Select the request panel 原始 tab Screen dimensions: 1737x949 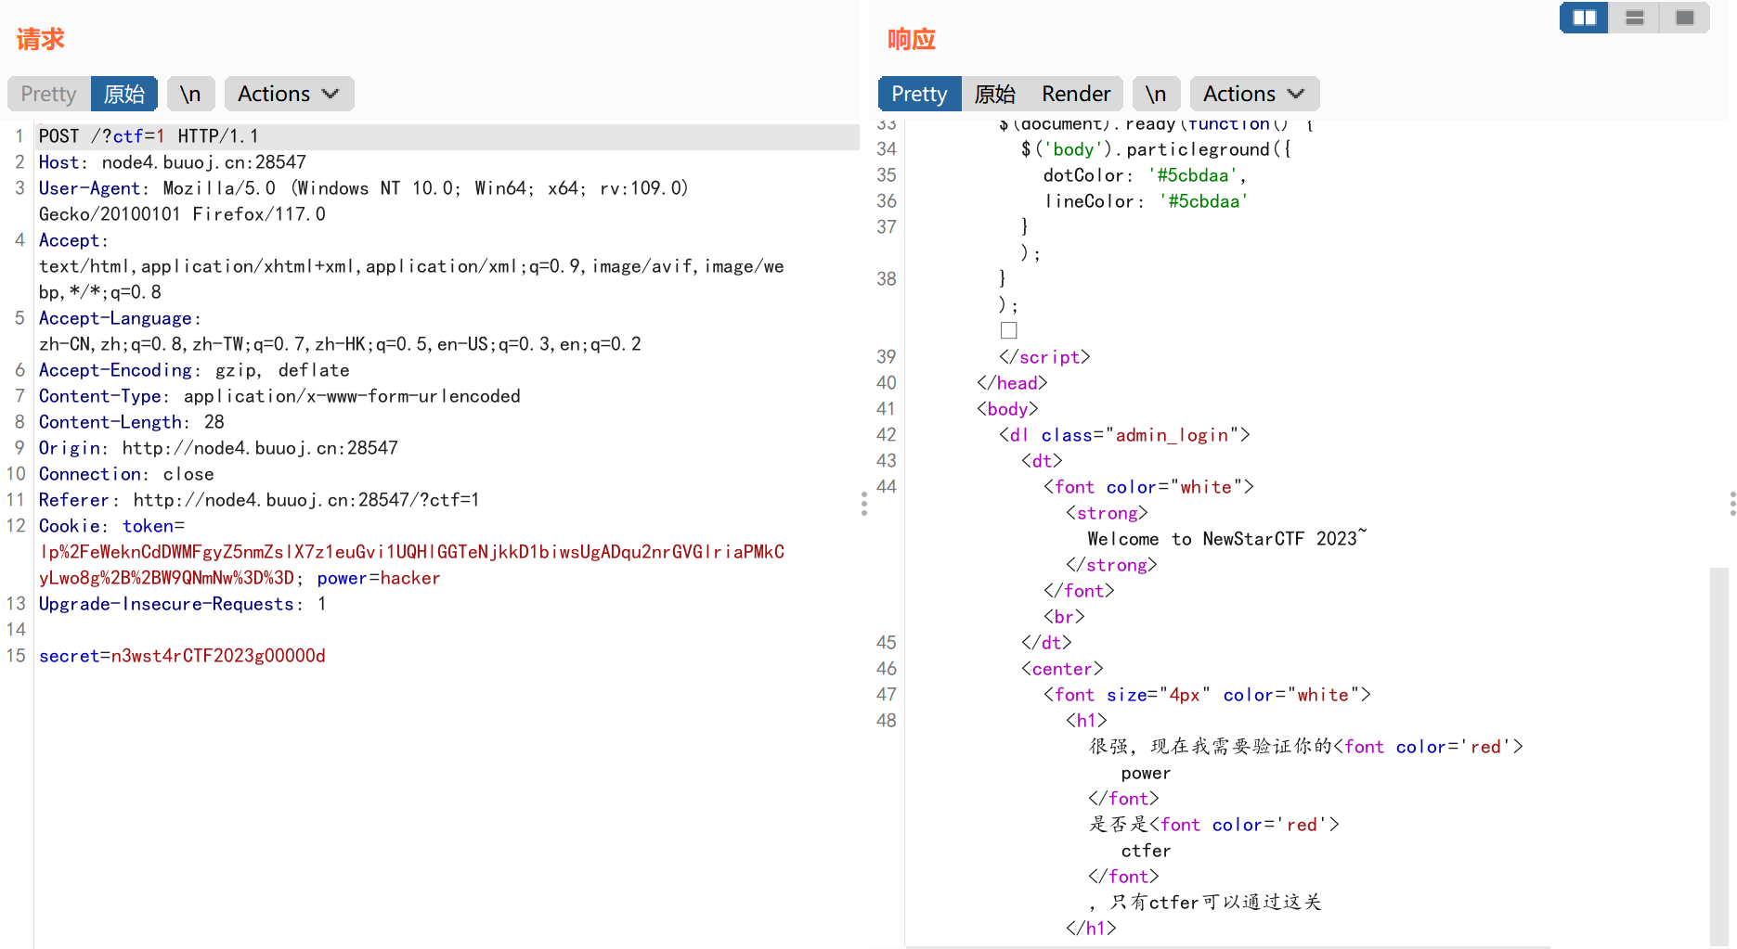(x=123, y=94)
